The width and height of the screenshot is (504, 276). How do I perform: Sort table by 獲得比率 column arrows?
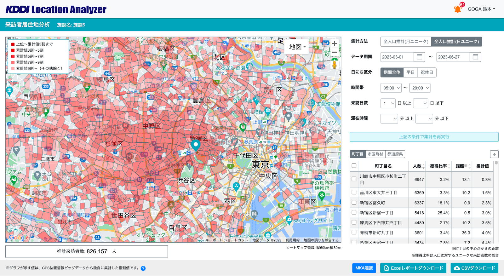click(449, 166)
